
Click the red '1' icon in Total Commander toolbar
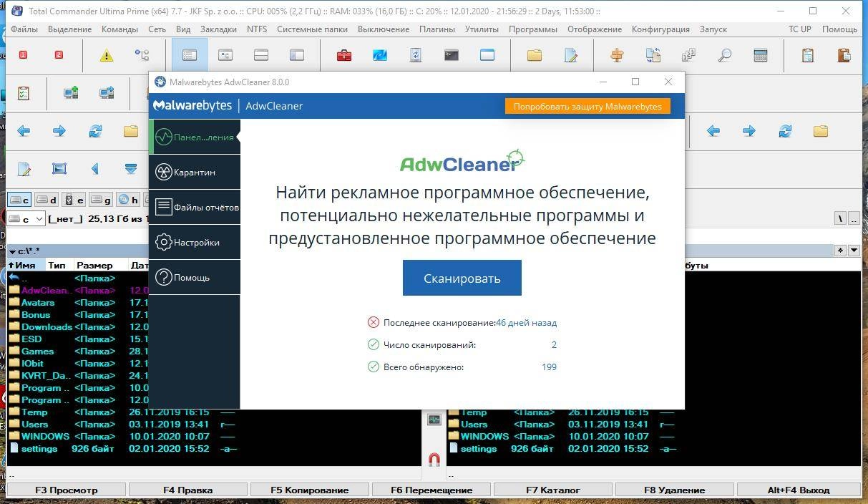pos(23,55)
